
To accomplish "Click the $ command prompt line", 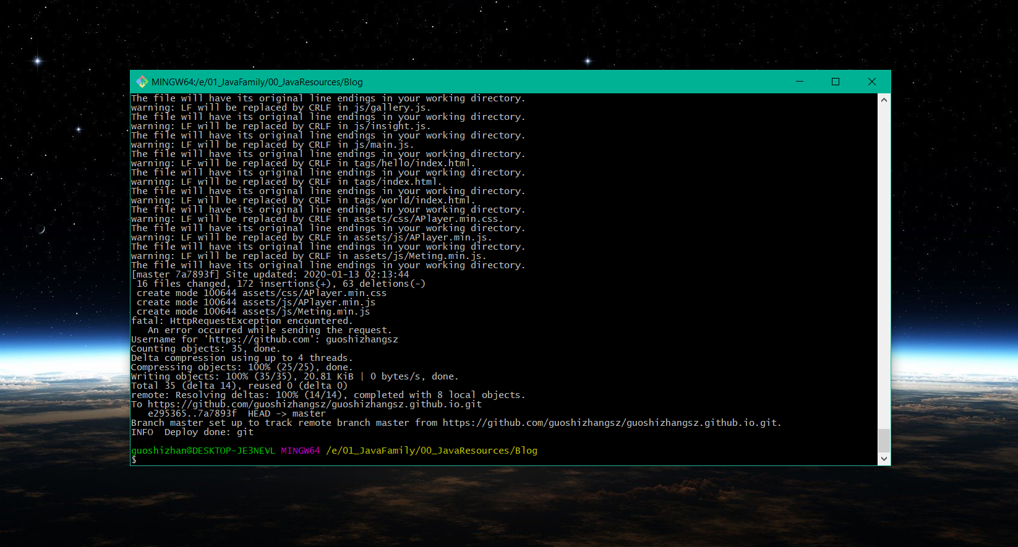I will (134, 460).
